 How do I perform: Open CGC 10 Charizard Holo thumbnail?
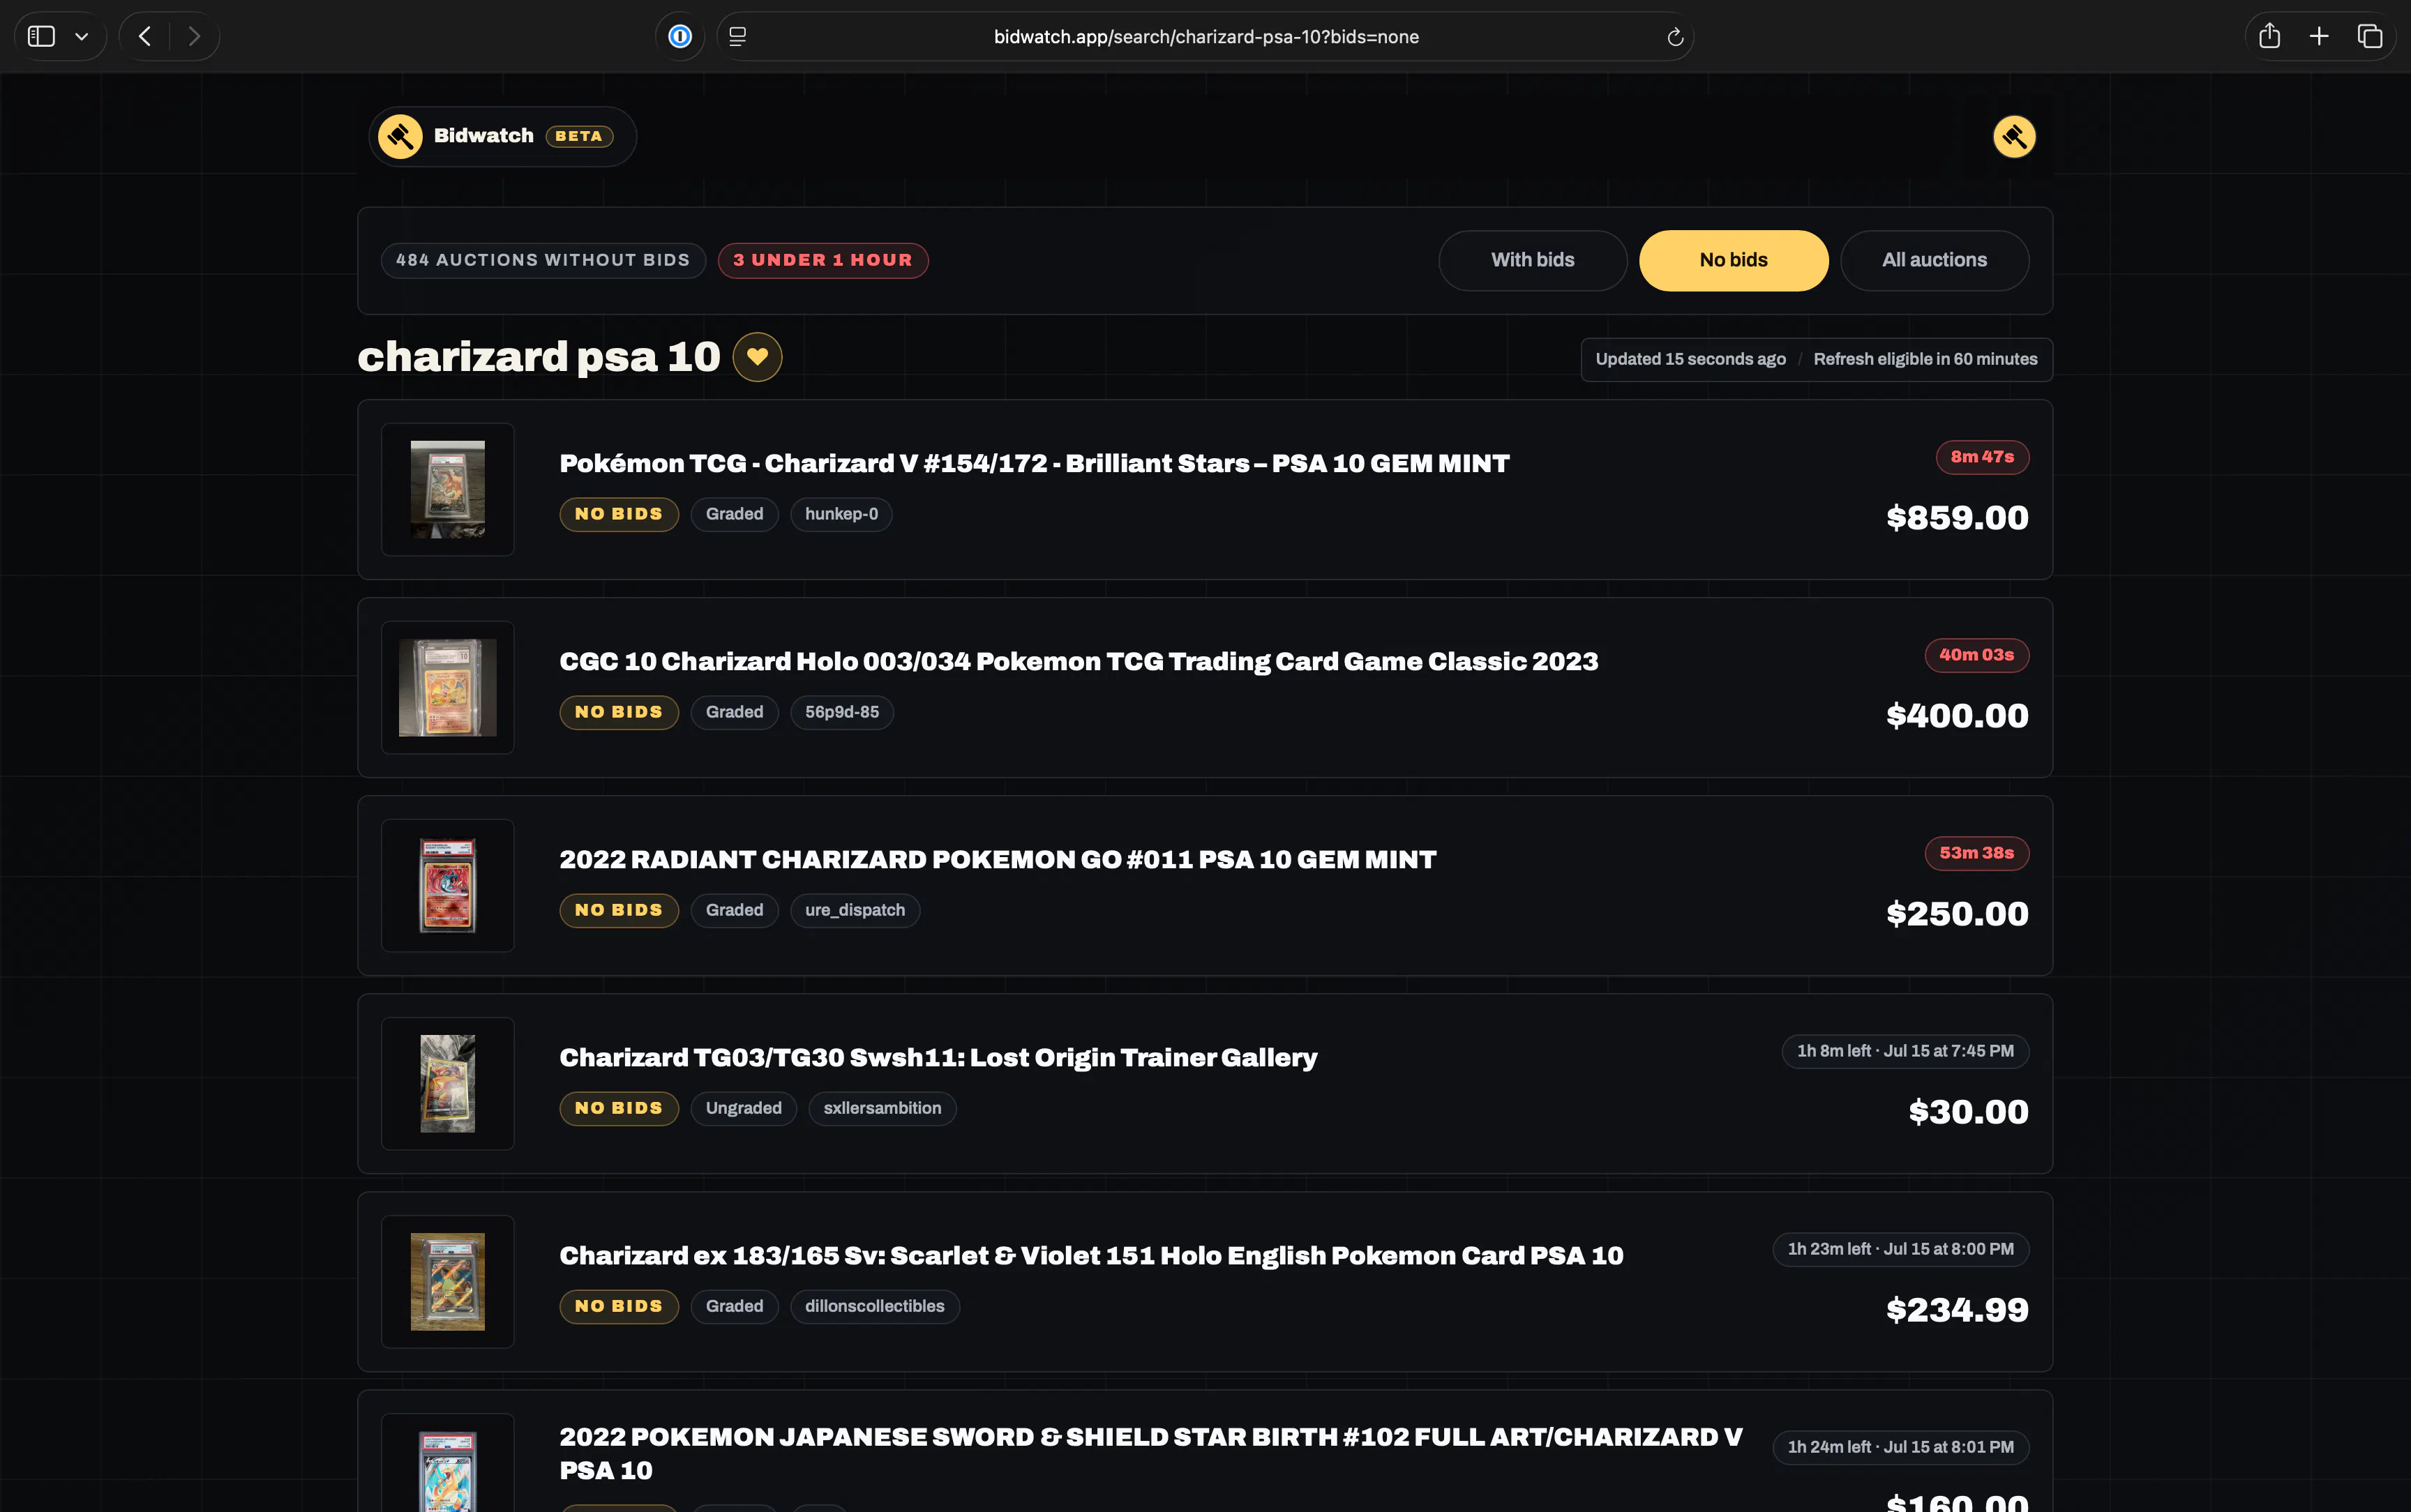448,687
